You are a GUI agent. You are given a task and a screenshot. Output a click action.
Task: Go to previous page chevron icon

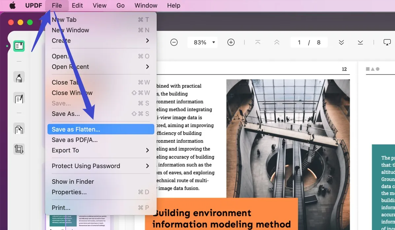[277, 42]
